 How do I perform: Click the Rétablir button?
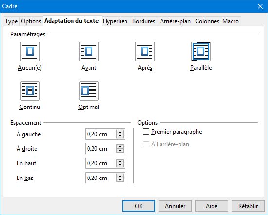point(248,206)
